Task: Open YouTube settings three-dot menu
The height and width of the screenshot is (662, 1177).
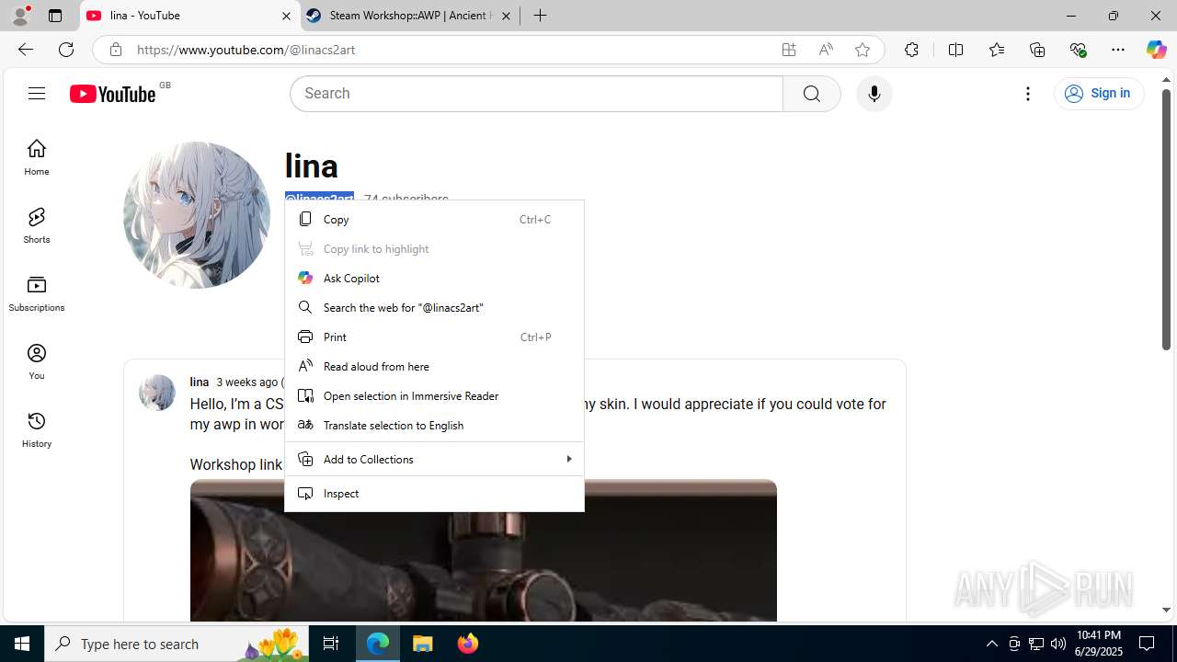Action: click(1028, 94)
